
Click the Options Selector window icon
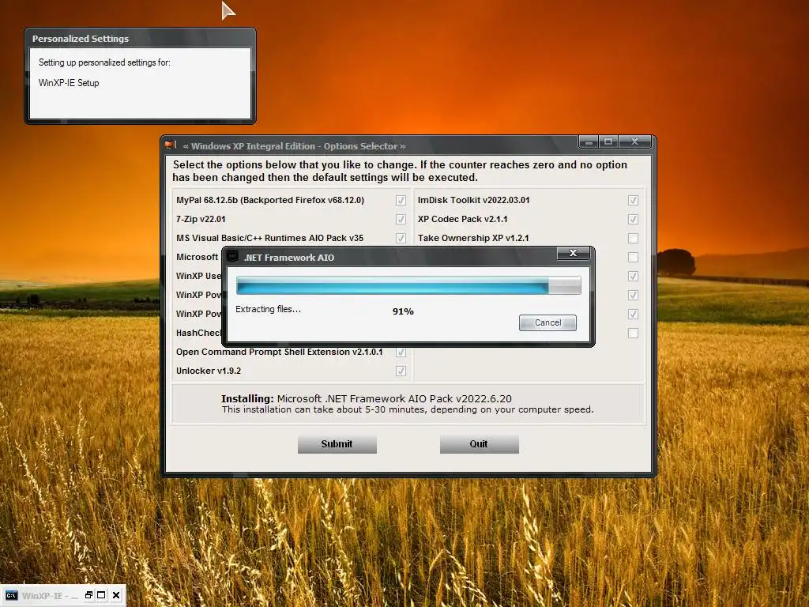(x=171, y=145)
